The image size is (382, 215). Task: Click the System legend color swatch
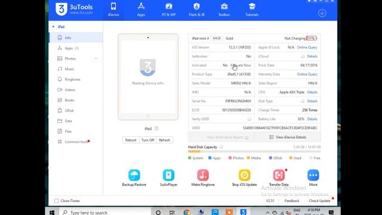190,158
